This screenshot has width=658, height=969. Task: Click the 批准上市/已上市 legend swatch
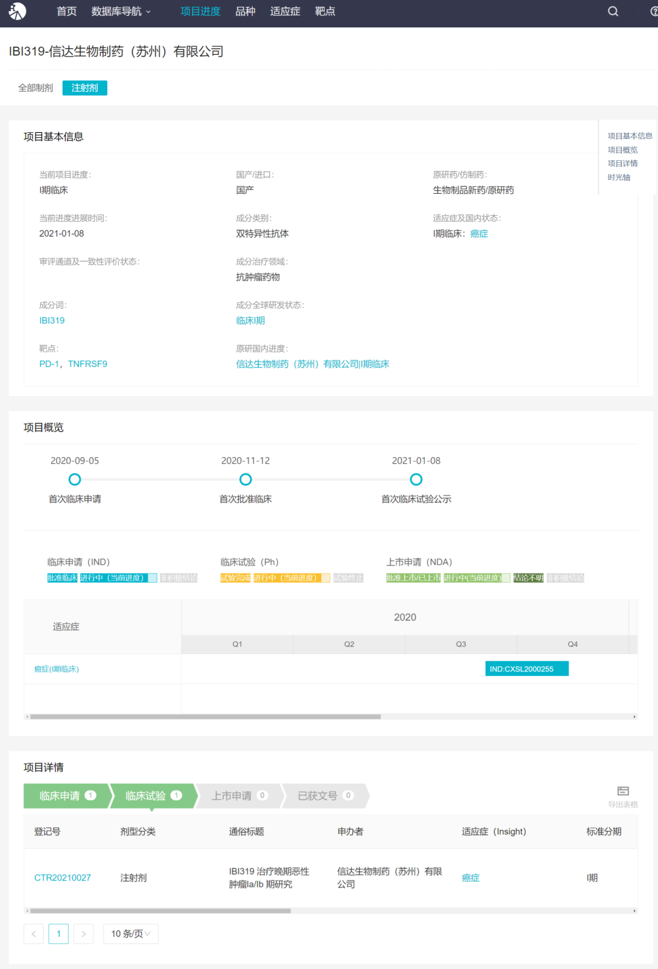tap(413, 578)
